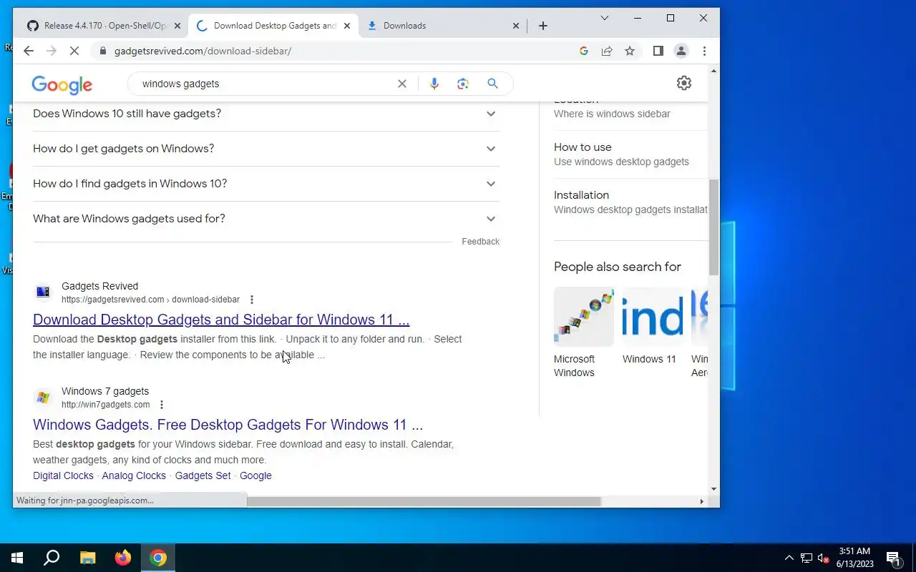
Task: Close the Download Desktop Gadgets tab
Action: [347, 26]
